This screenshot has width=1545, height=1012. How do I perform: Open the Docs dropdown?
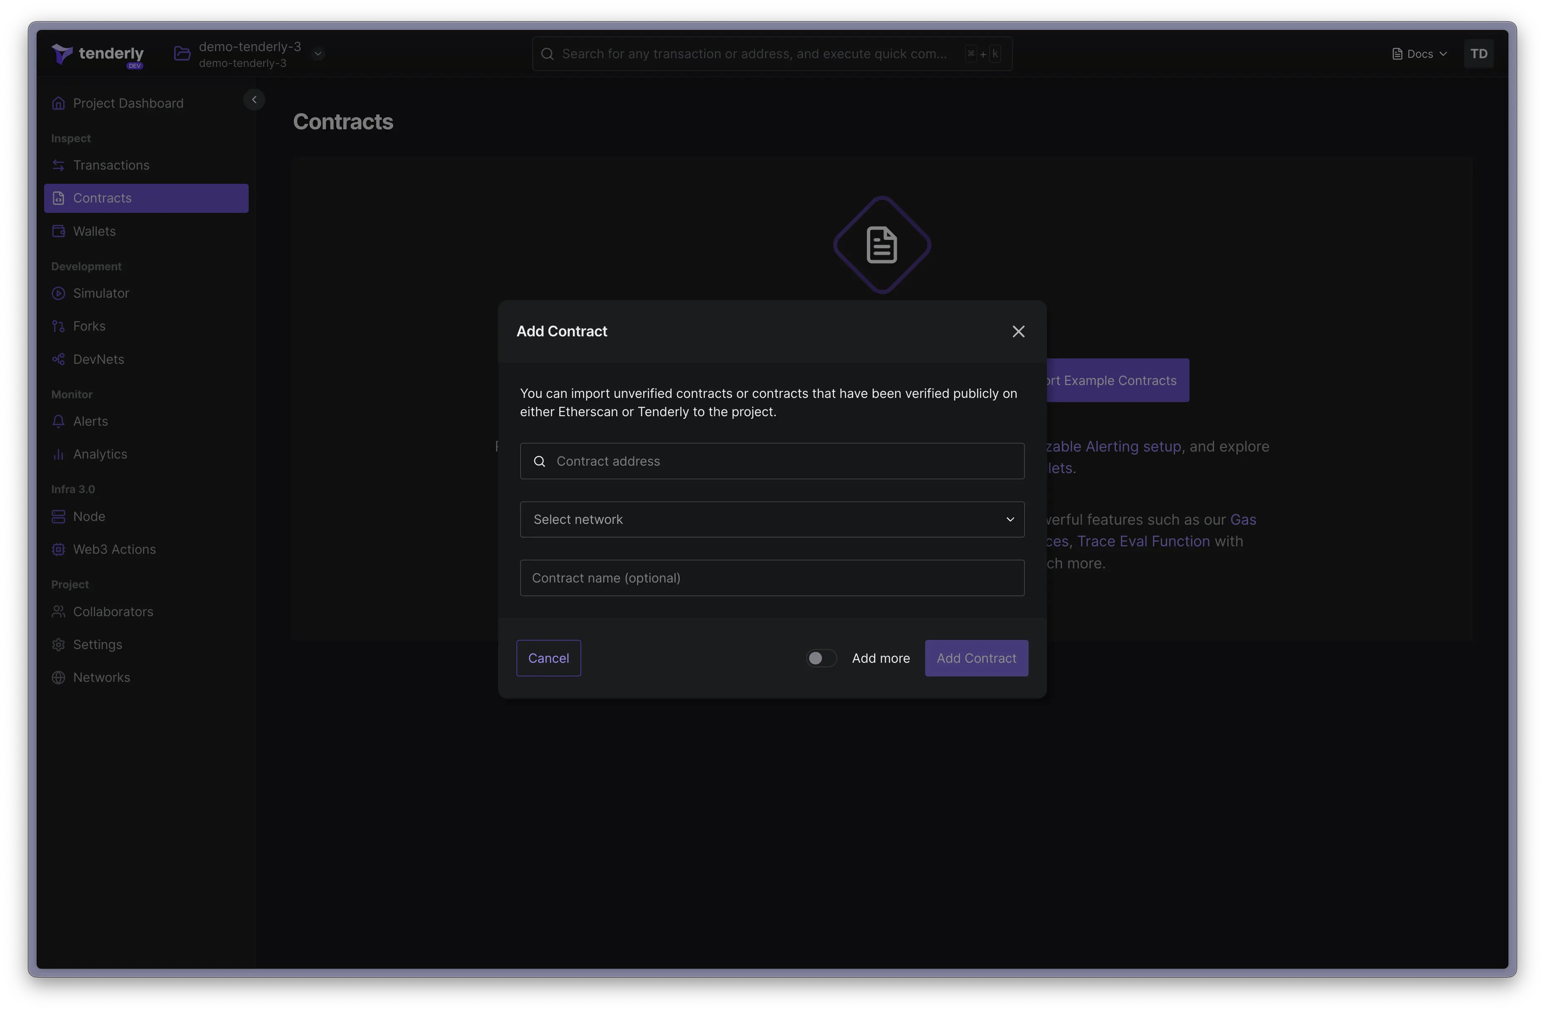tap(1419, 53)
